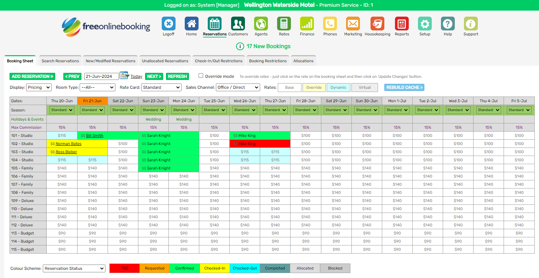Open the Setup gear icon
Screen dimensions: 539x278
pyautogui.click(x=425, y=24)
